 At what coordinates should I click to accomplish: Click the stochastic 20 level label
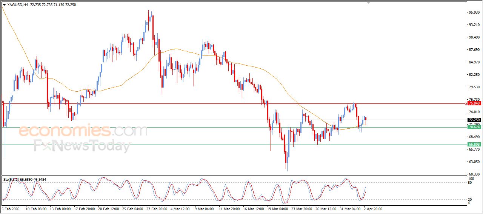pyautogui.click(x=470, y=199)
